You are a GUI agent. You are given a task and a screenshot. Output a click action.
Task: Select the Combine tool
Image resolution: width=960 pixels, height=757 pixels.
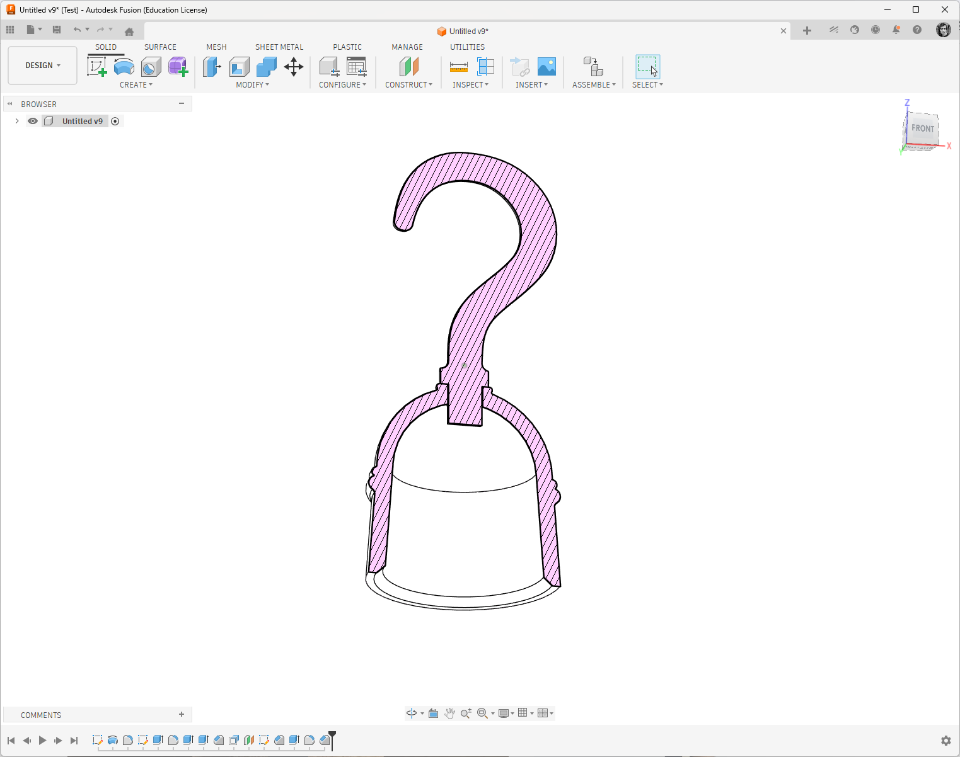[x=266, y=66]
